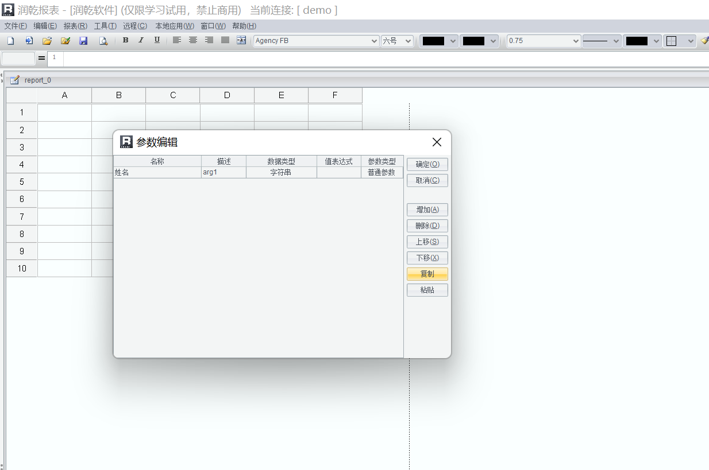Click the 参数类型 column header

pos(382,161)
